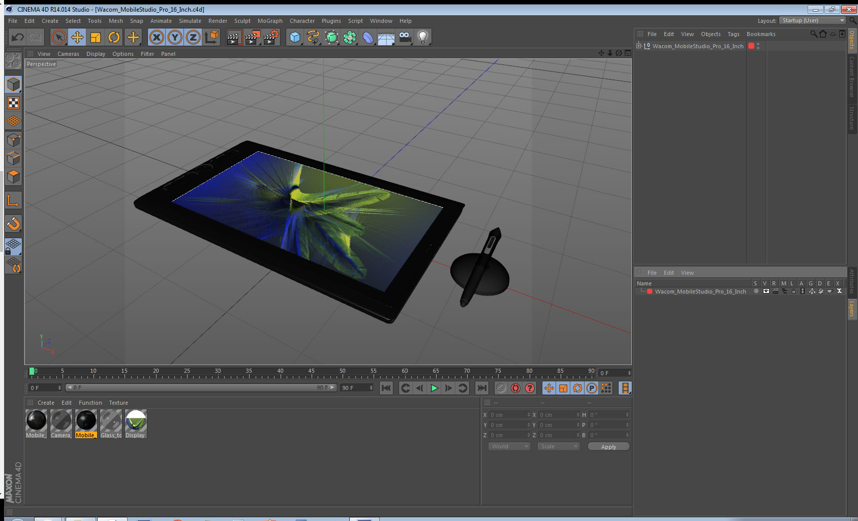858x521 pixels.
Task: Click the Record Active Objects button
Action: [501, 388]
